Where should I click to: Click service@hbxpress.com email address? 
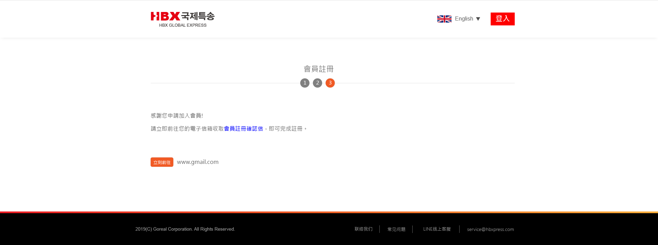tap(490, 229)
